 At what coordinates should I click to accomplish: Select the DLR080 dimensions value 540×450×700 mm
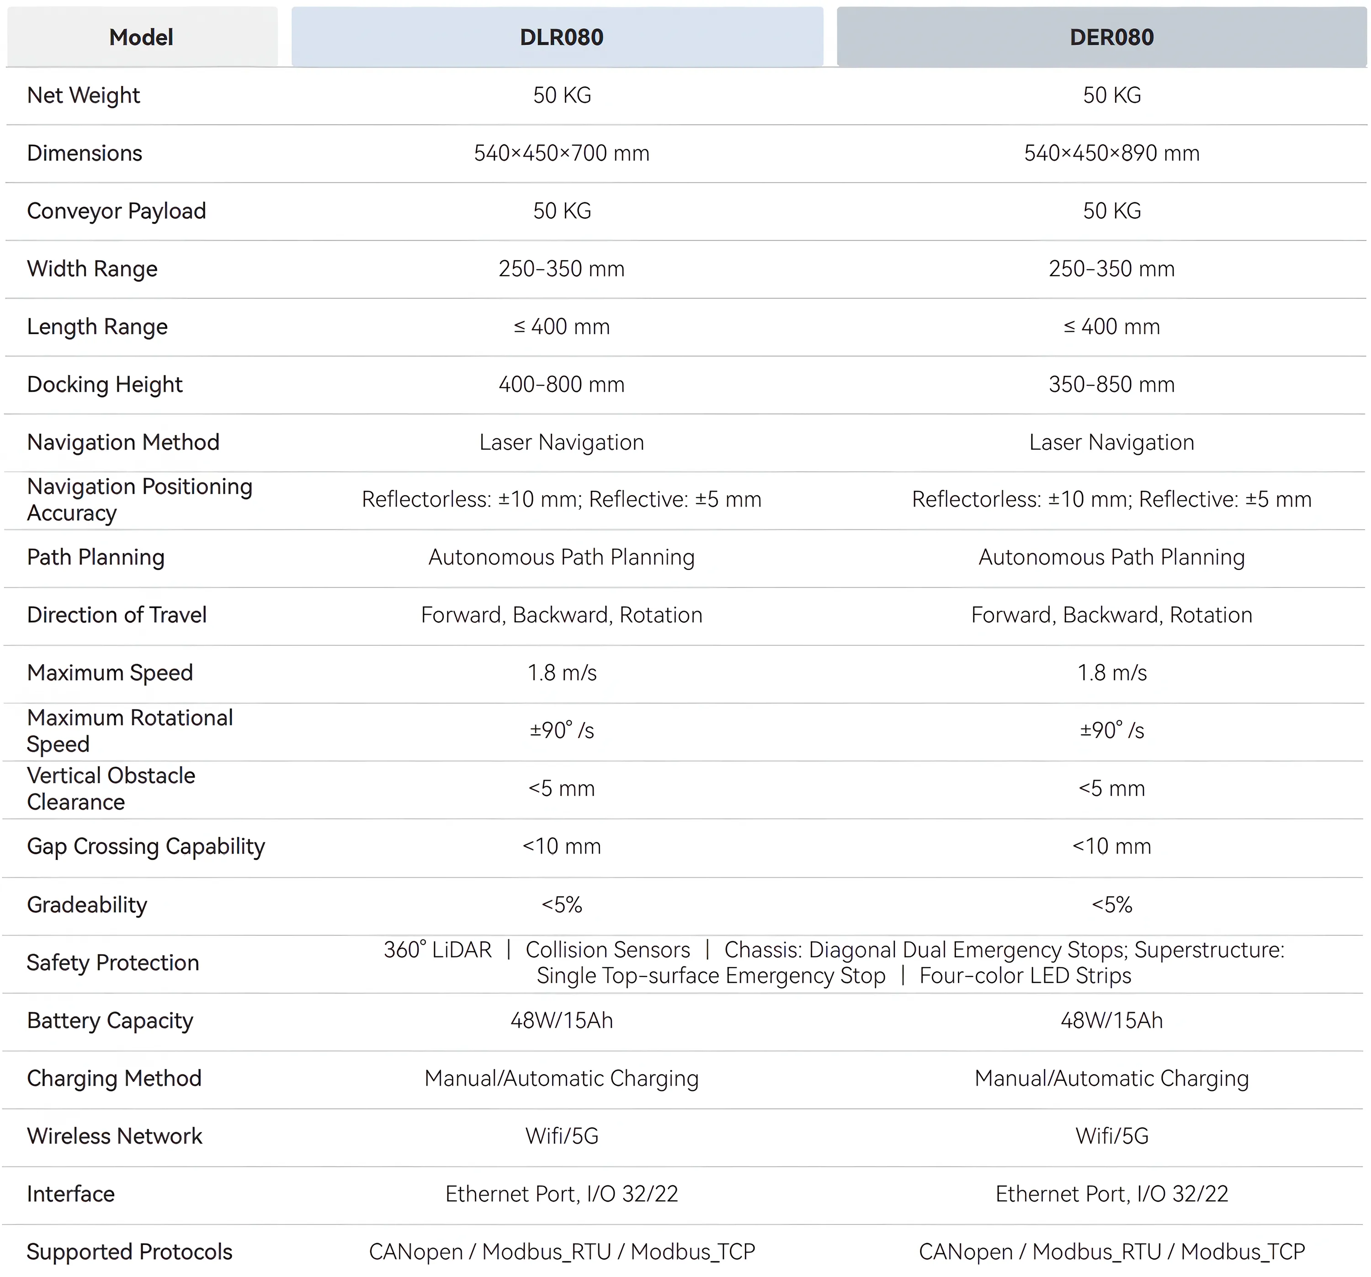pyautogui.click(x=561, y=153)
